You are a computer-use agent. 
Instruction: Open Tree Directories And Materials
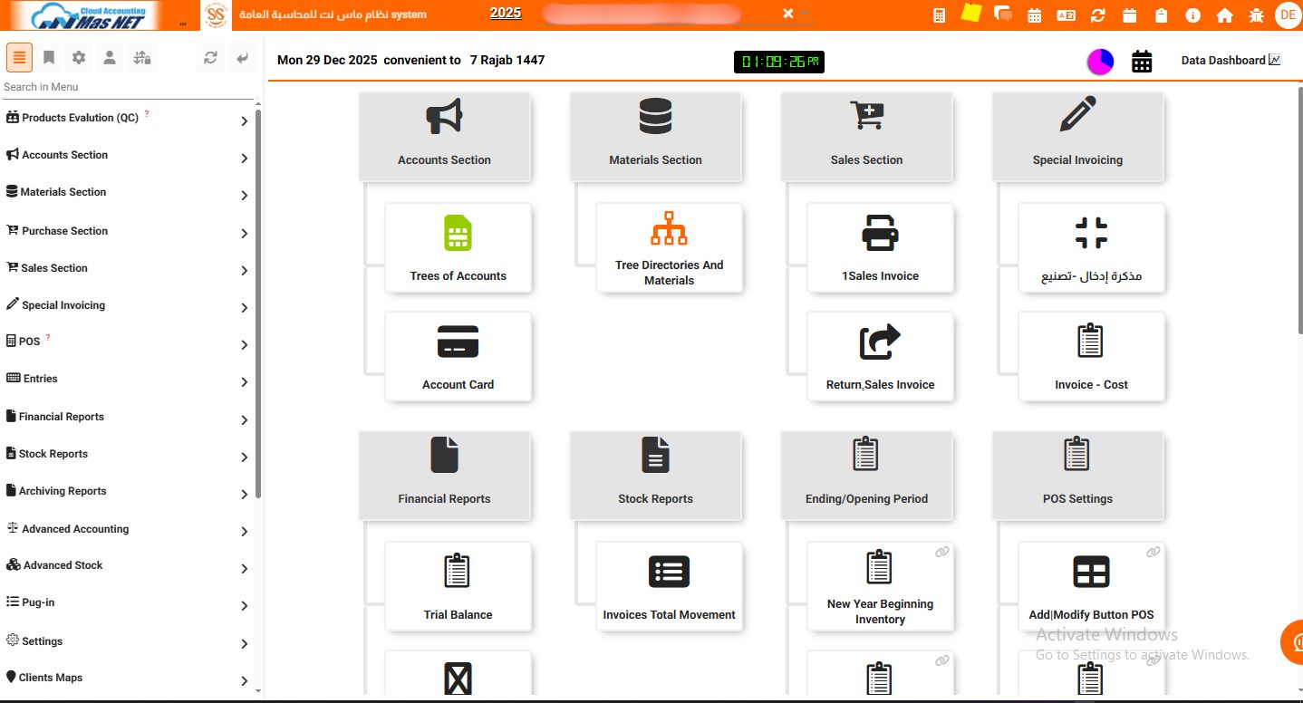point(669,247)
